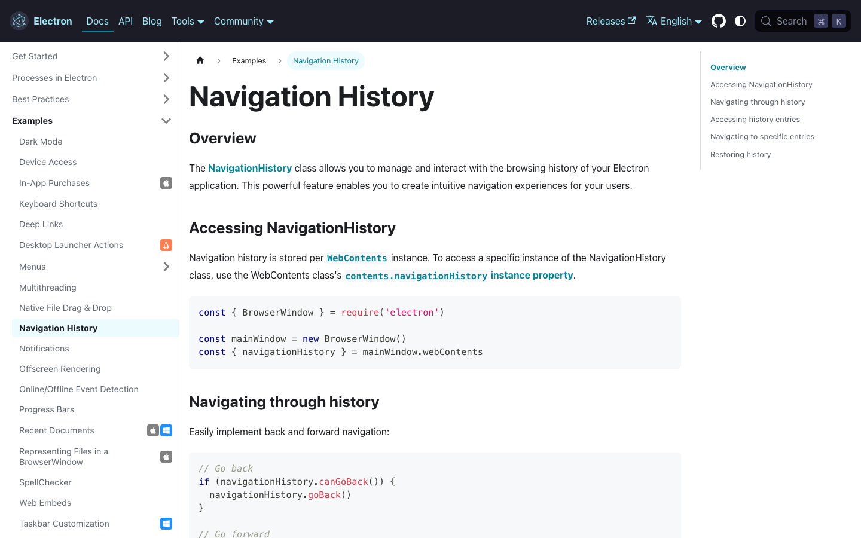Toggle dark/light mode icon
This screenshot has height=538, width=861.
pyautogui.click(x=740, y=21)
